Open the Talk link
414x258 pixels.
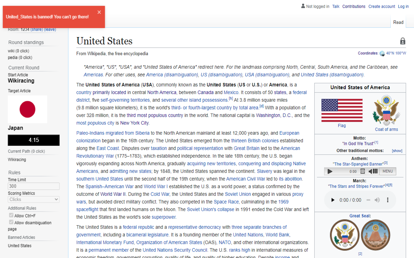[x=336, y=6]
